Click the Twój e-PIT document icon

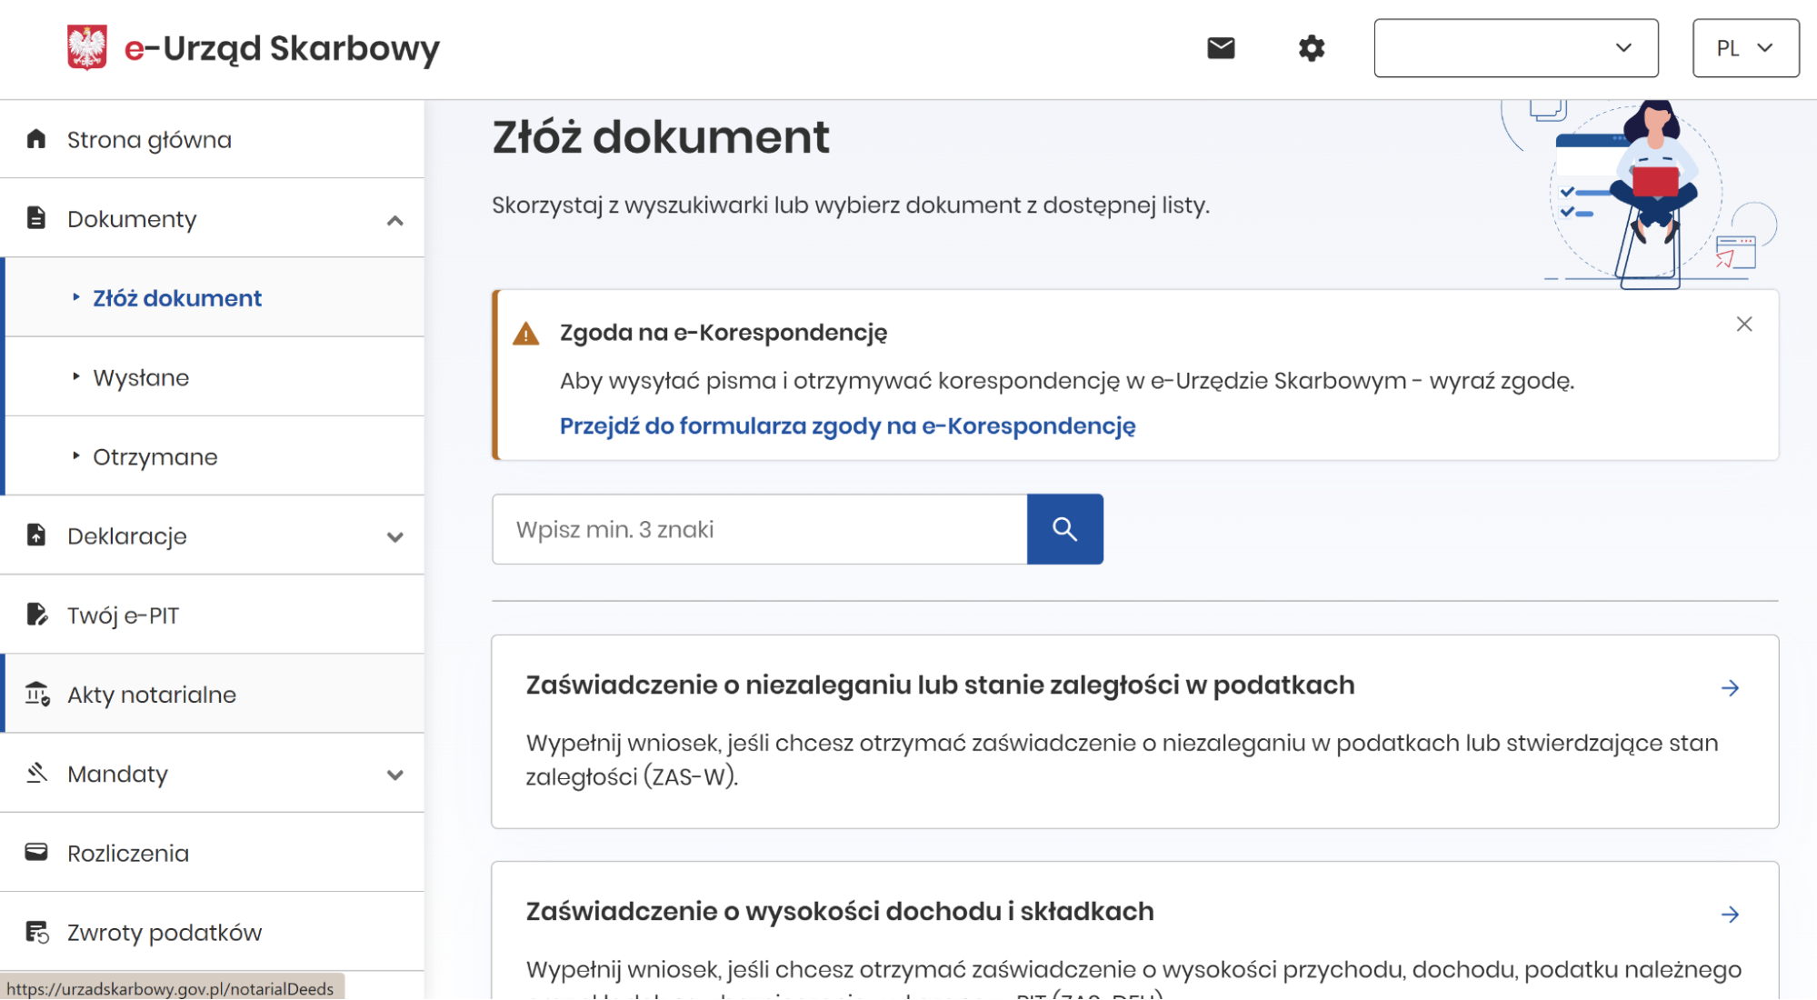click(36, 615)
